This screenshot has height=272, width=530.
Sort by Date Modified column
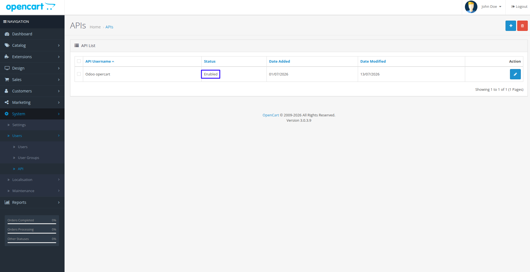point(373,62)
